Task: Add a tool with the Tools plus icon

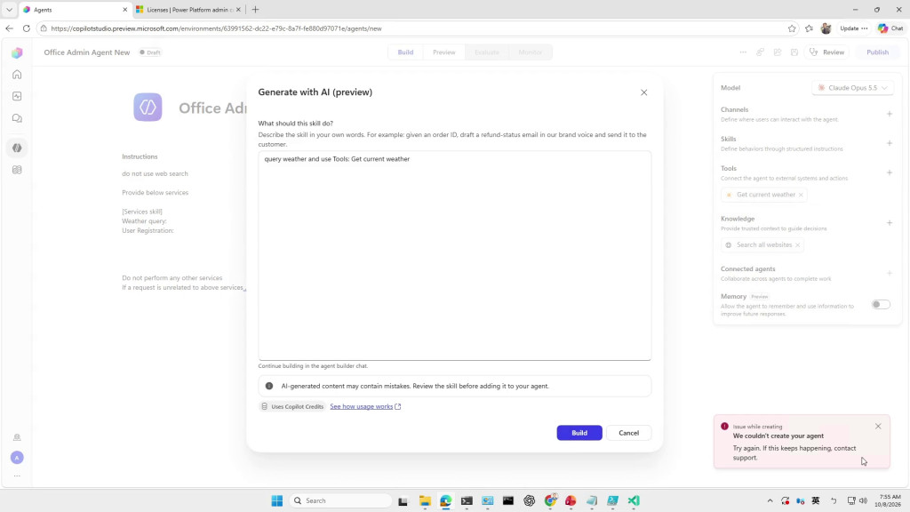Action: [889, 172]
